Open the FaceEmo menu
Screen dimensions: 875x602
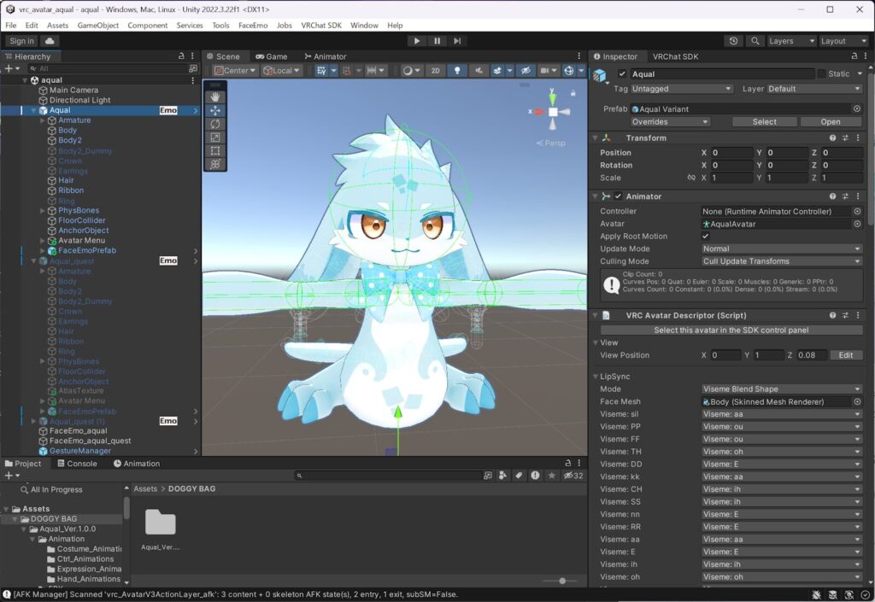(253, 25)
